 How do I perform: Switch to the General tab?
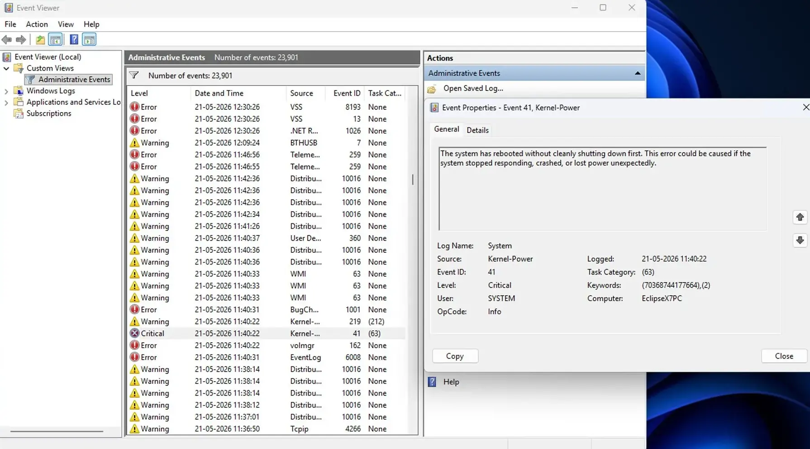pyautogui.click(x=447, y=129)
